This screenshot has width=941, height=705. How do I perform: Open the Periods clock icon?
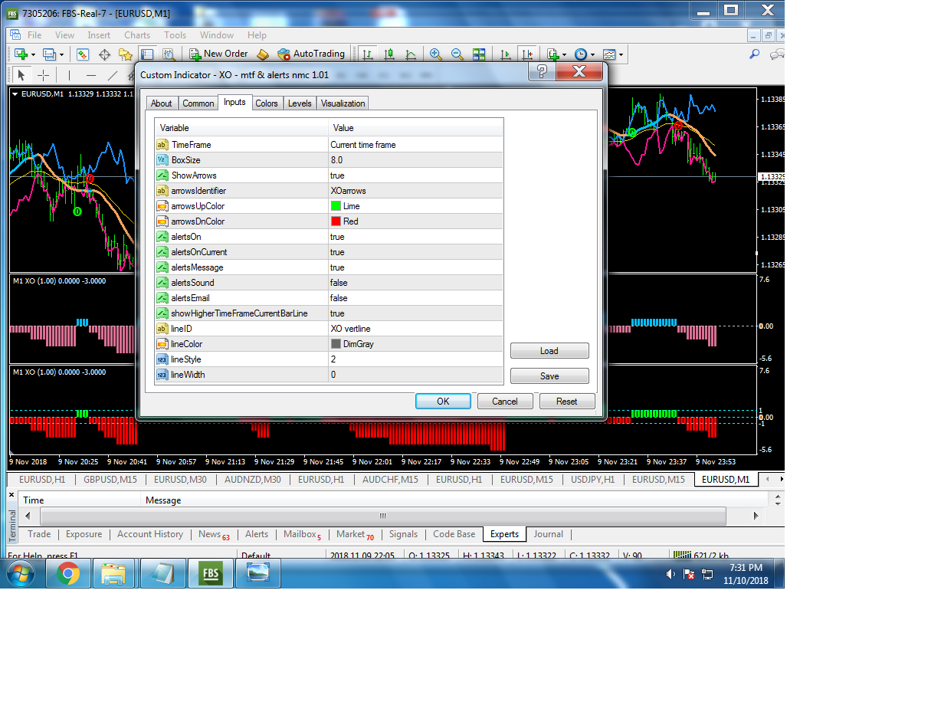581,54
